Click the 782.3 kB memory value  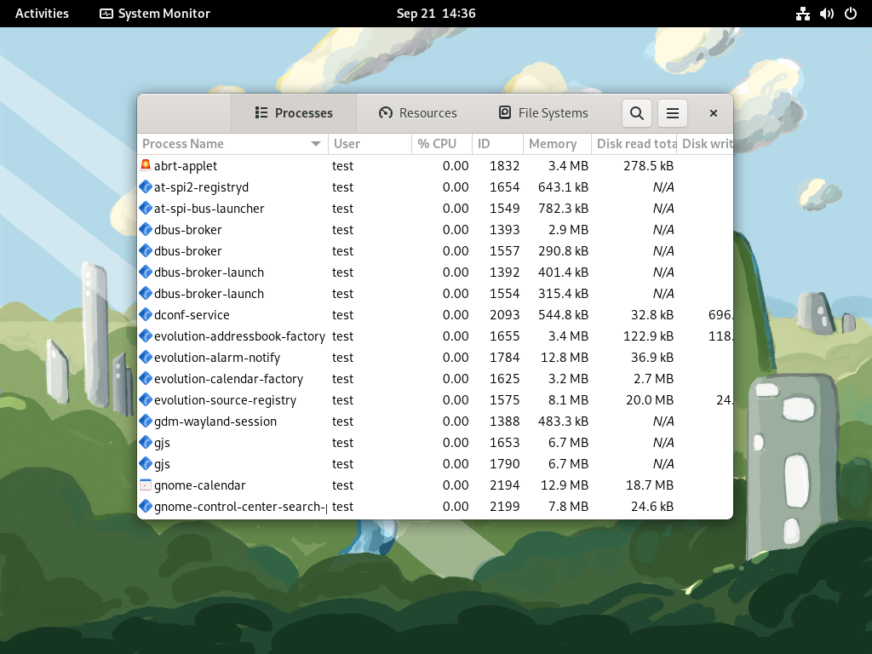(564, 209)
